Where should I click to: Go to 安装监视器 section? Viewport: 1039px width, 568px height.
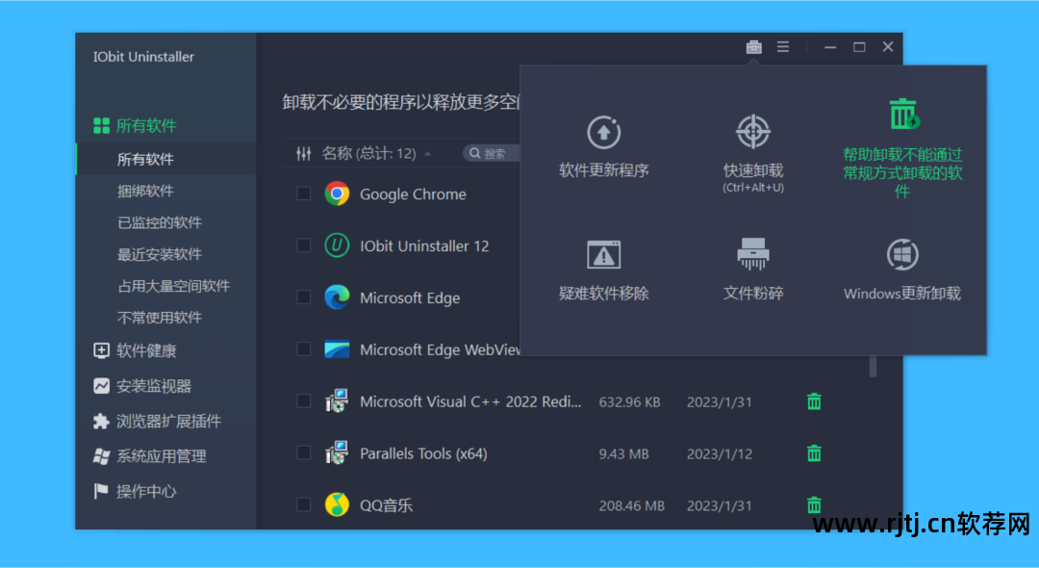[142, 386]
